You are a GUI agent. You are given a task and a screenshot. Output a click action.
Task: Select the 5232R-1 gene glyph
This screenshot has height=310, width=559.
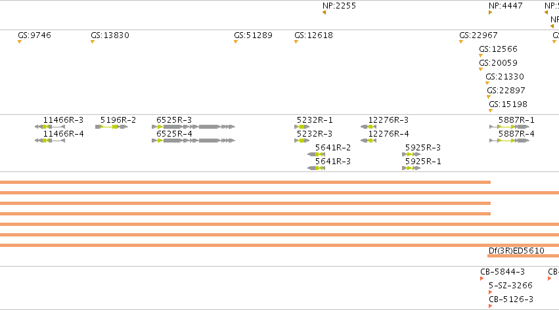coord(302,127)
